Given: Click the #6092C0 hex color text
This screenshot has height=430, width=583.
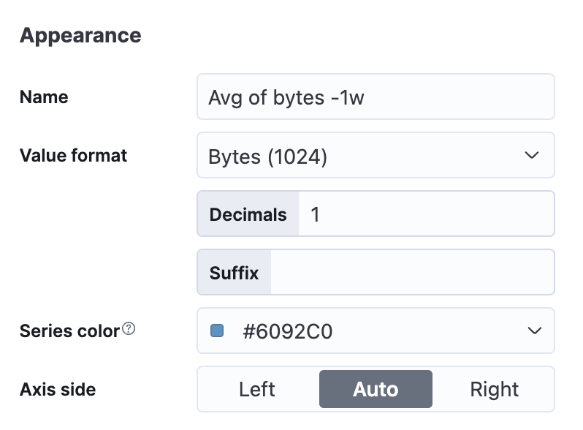Looking at the screenshot, I should (x=287, y=331).
